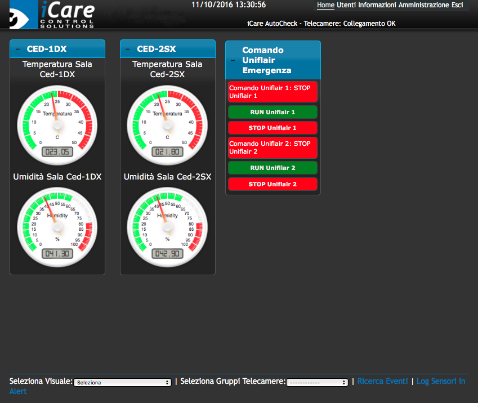
Task: Click the RUN Uniflair 1 button
Action: tap(272, 112)
